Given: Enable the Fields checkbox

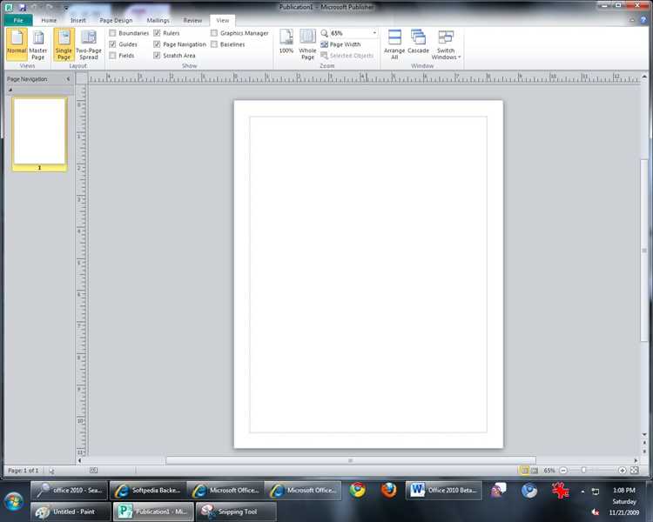Looking at the screenshot, I should tap(112, 56).
